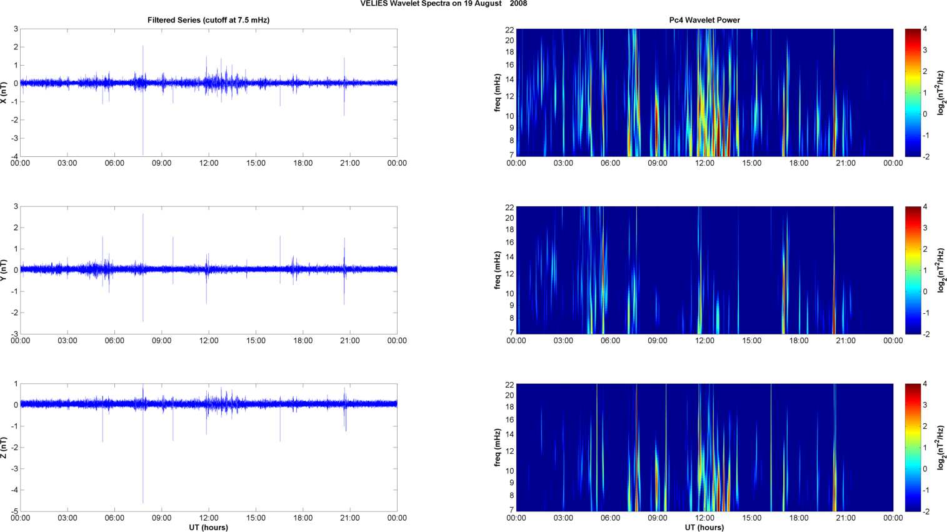The height and width of the screenshot is (532, 947).
Task: Click the 06:00 tick under the top spectrogram
Action: [x=610, y=163]
